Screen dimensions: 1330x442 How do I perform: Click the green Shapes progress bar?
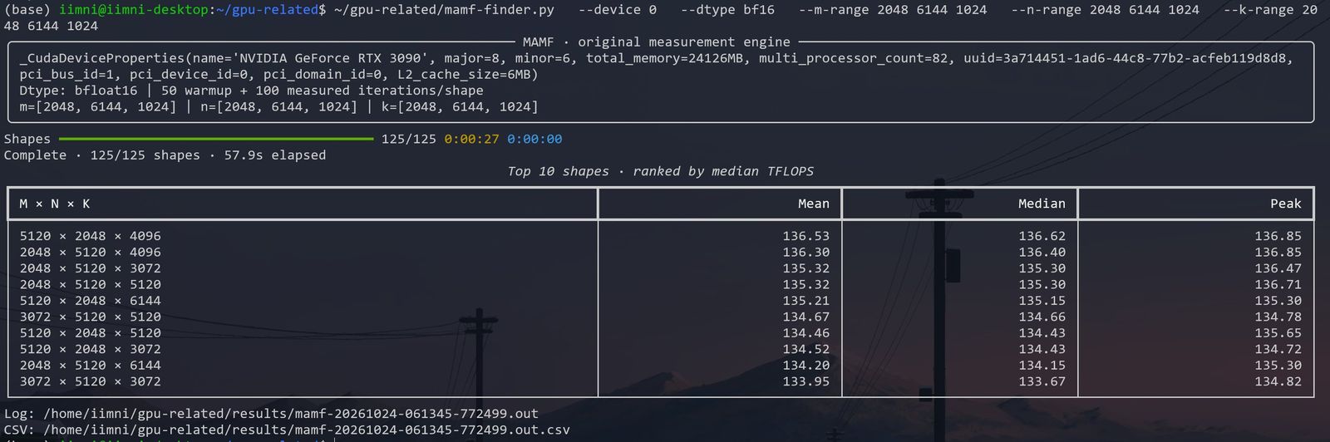(x=216, y=139)
